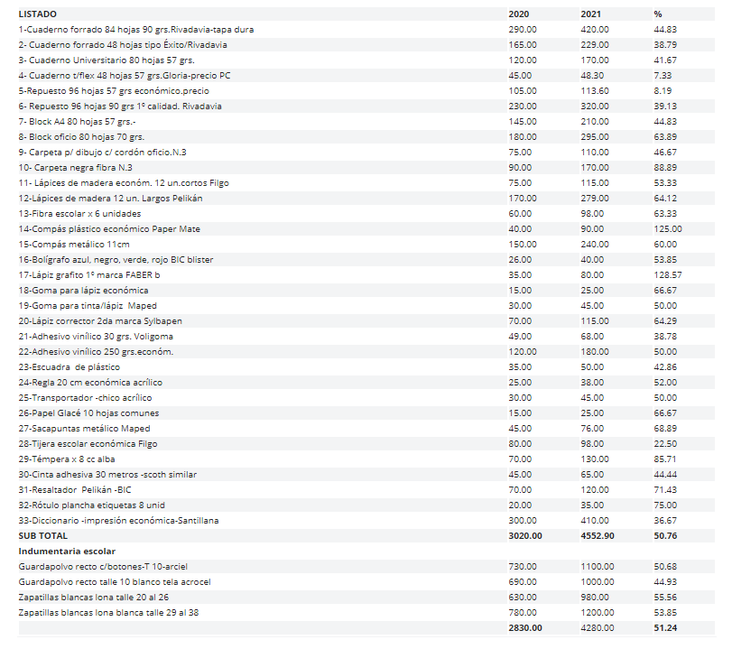Click the 128.57 percentage value
The height and width of the screenshot is (649, 732).
(668, 275)
